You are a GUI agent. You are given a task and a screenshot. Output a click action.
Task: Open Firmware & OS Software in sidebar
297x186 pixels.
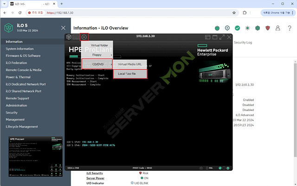point(23,56)
